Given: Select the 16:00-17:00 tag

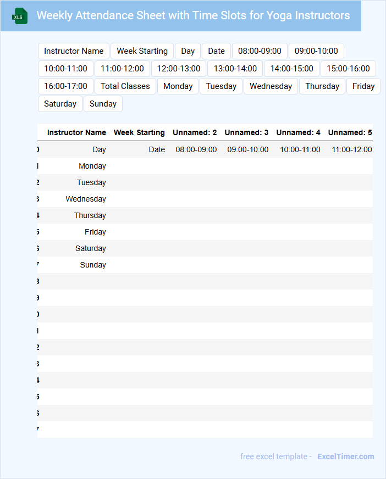Looking at the screenshot, I should (x=66, y=86).
